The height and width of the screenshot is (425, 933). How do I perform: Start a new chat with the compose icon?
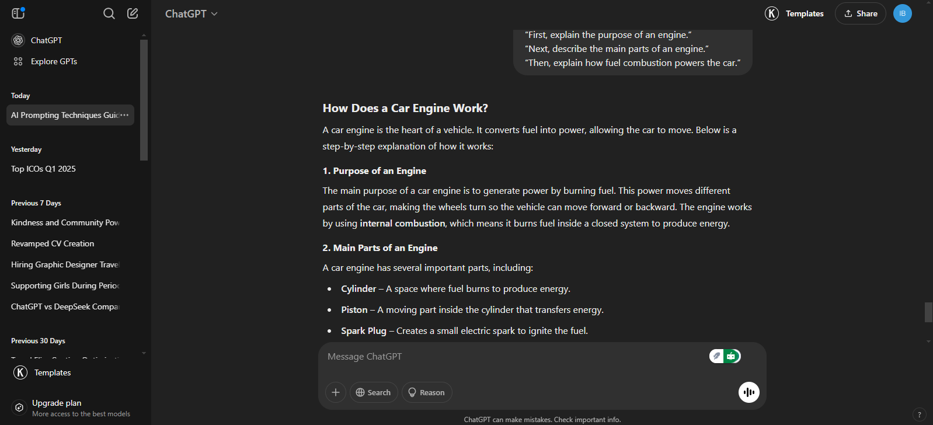click(x=133, y=13)
